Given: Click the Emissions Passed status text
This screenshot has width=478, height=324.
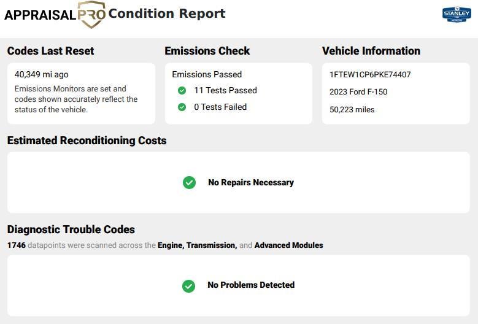Looking at the screenshot, I should [207, 75].
